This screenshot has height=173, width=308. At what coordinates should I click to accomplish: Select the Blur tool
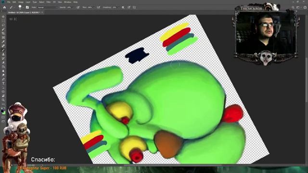click(3, 71)
